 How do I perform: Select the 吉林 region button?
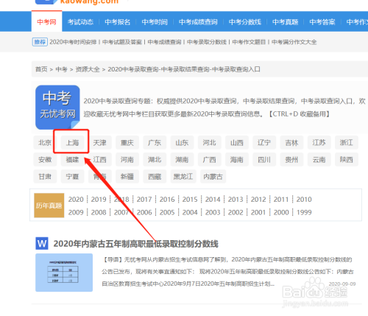(291, 142)
